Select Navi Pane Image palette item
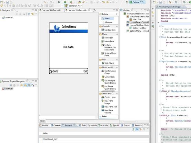The width and height of the screenshot is (191, 143). pyautogui.click(x=107, y=102)
